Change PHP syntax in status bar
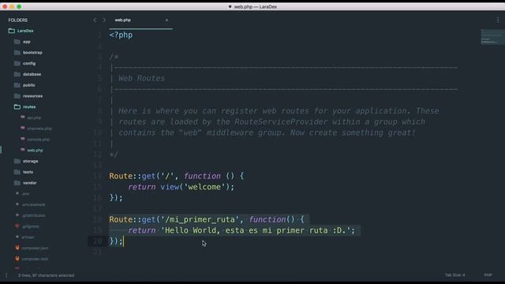The image size is (505, 284). (x=488, y=275)
